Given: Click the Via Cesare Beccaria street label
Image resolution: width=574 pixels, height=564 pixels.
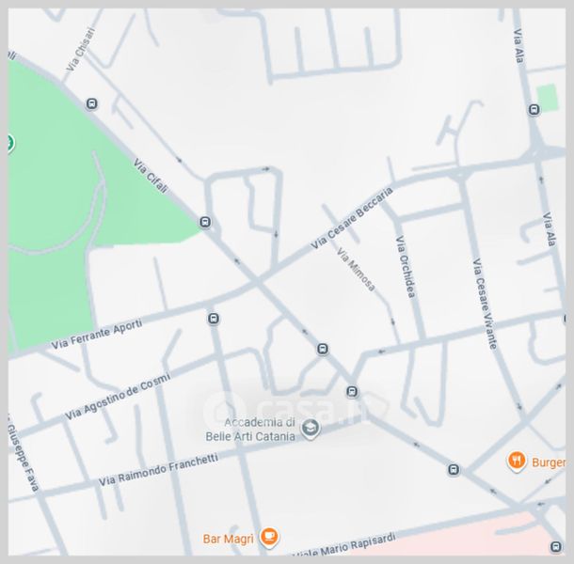Looking at the screenshot, I should click(351, 218).
